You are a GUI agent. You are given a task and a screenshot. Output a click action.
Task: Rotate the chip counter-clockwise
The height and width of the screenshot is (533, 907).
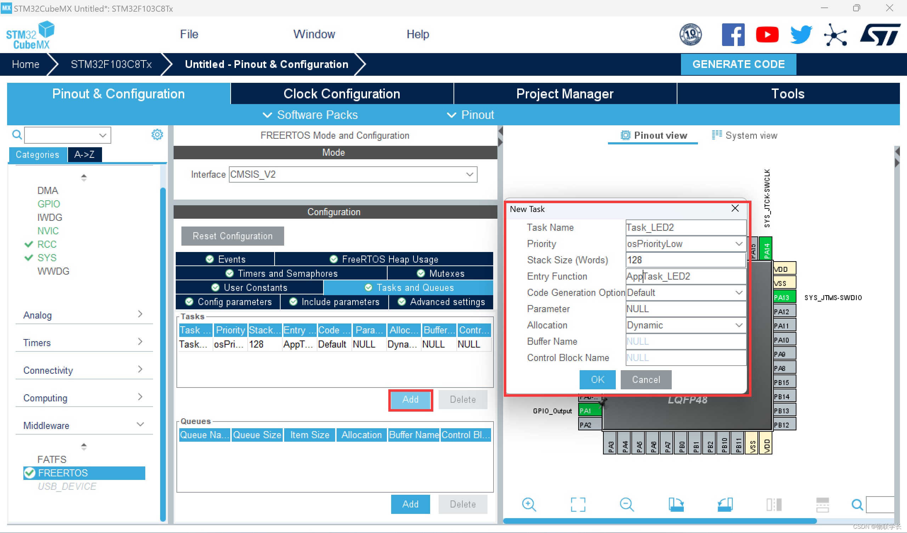click(725, 504)
